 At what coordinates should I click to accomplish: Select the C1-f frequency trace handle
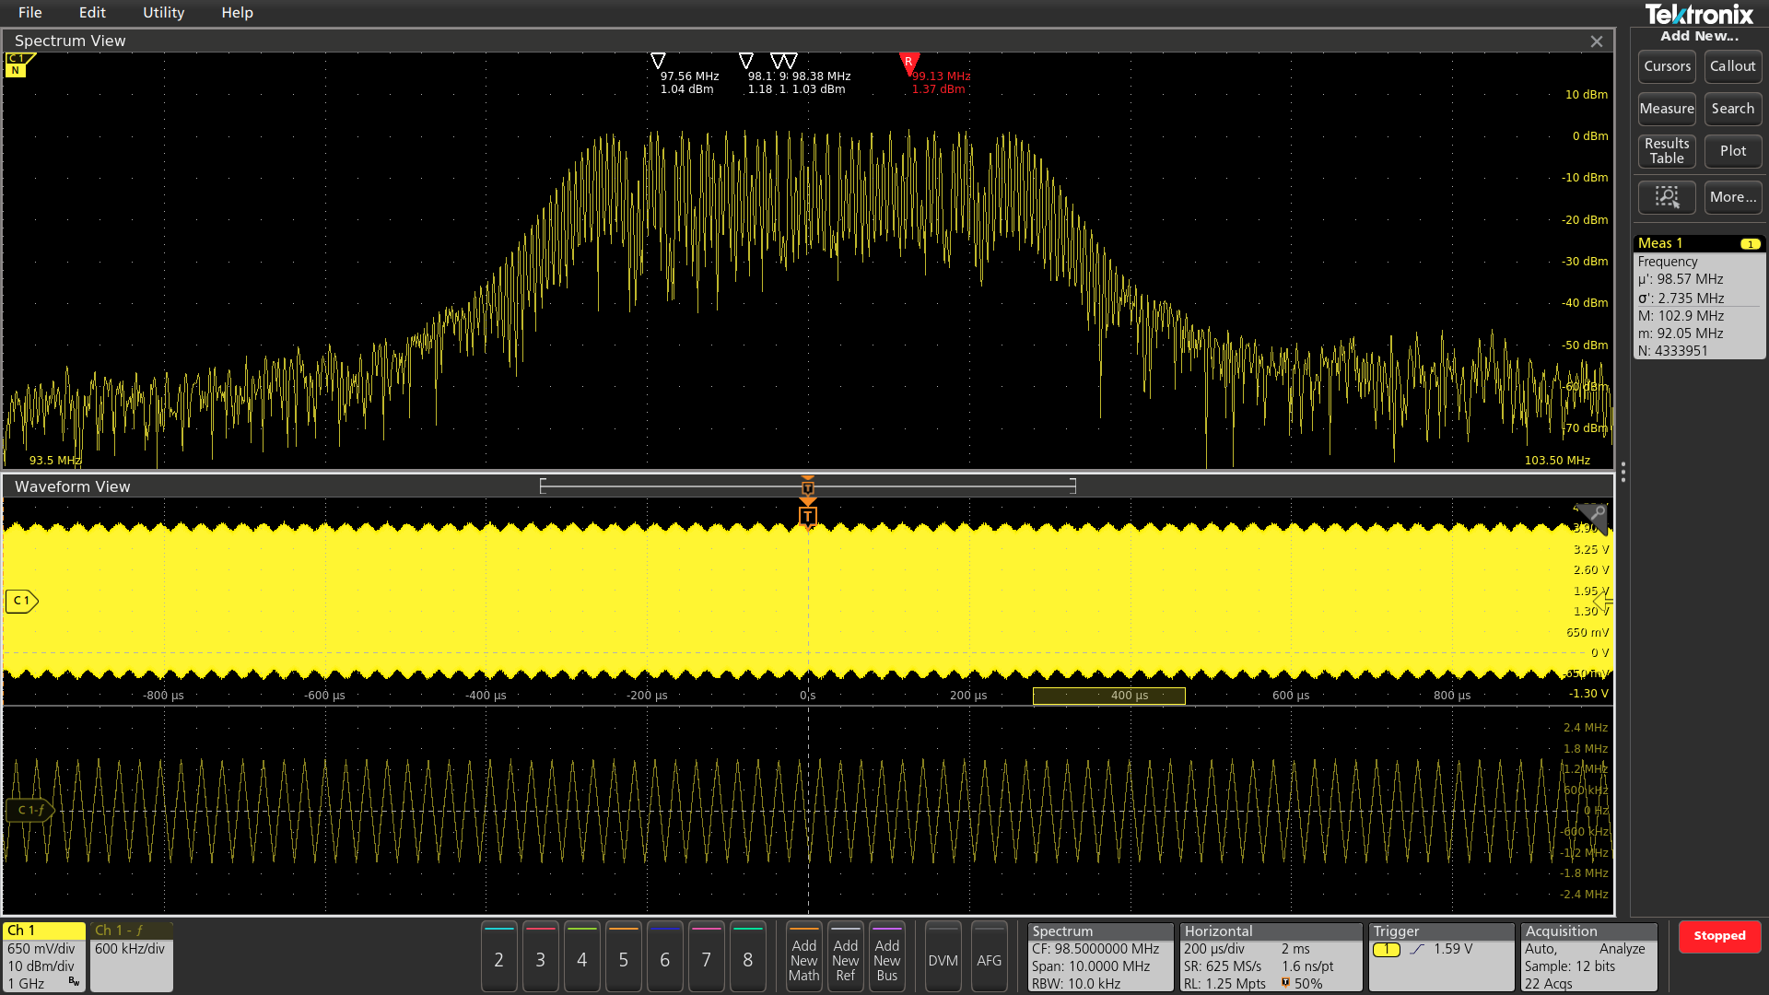pos(30,810)
